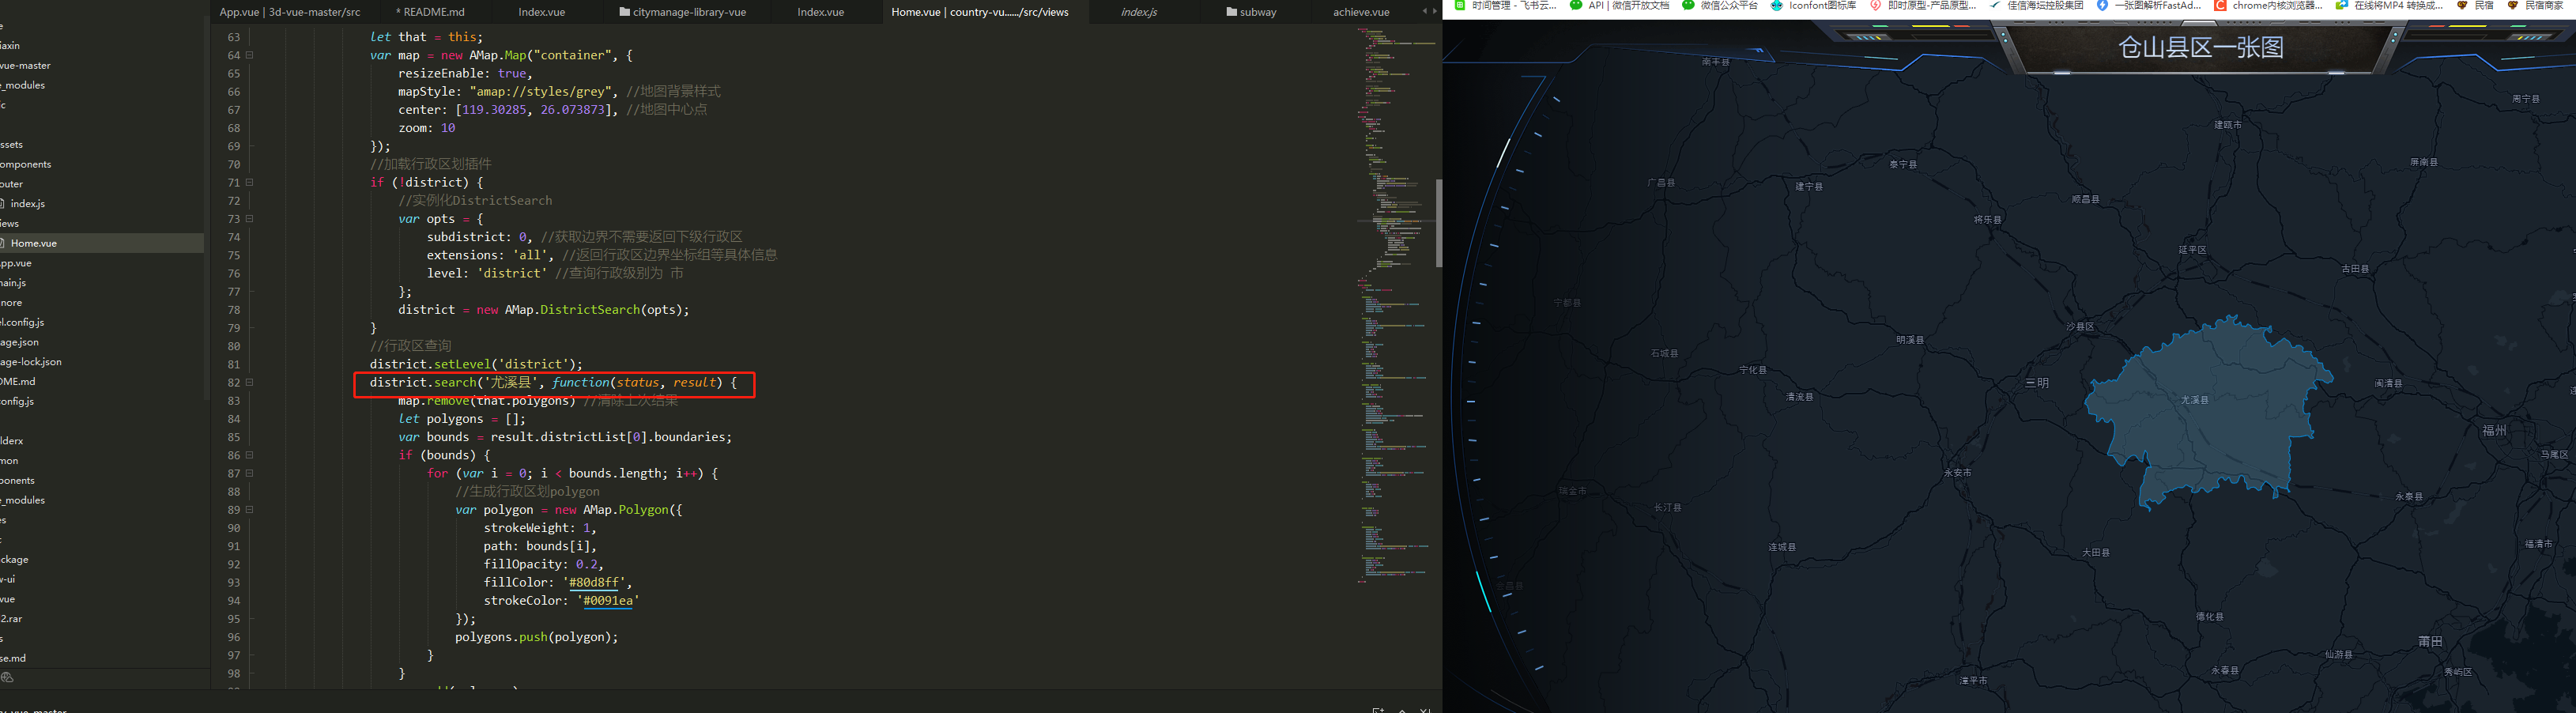The width and height of the screenshot is (2576, 713).
Task: Open the 佳信海坛控股集团 bookmark
Action: [x=2037, y=5]
